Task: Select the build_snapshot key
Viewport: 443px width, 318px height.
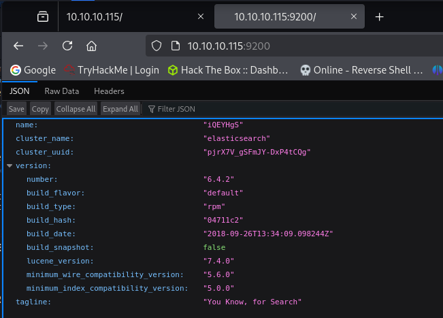Action: tap(60, 247)
